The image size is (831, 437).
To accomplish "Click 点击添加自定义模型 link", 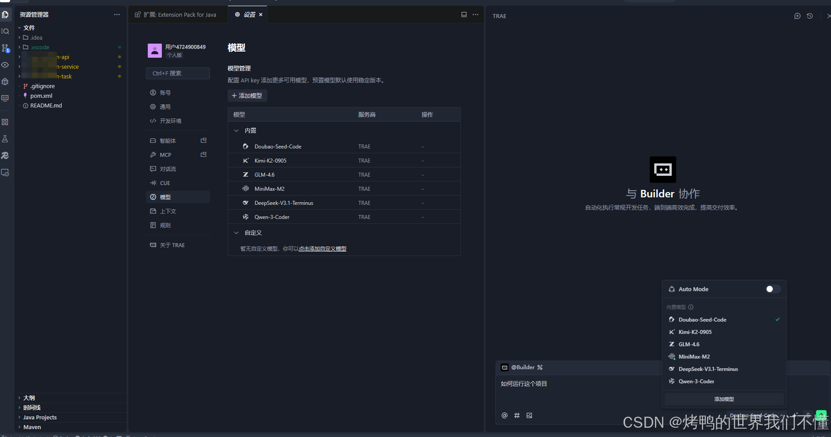I will coord(322,248).
